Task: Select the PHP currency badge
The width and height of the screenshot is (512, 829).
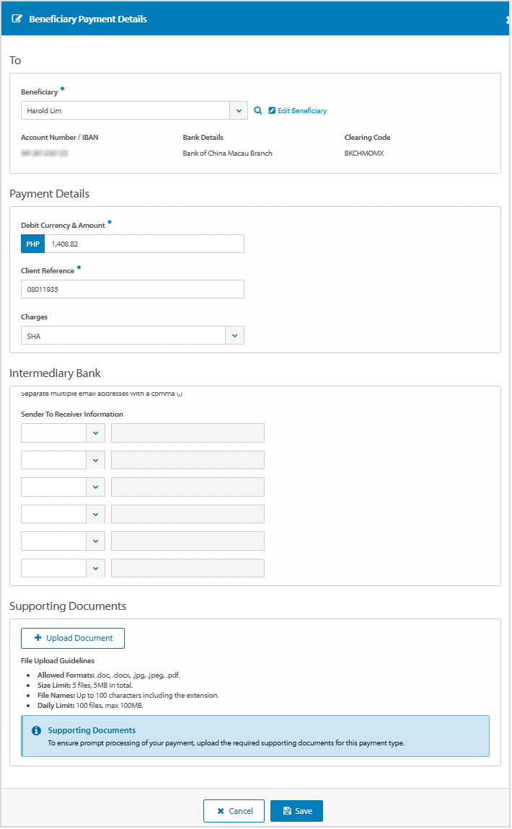Action: point(32,244)
